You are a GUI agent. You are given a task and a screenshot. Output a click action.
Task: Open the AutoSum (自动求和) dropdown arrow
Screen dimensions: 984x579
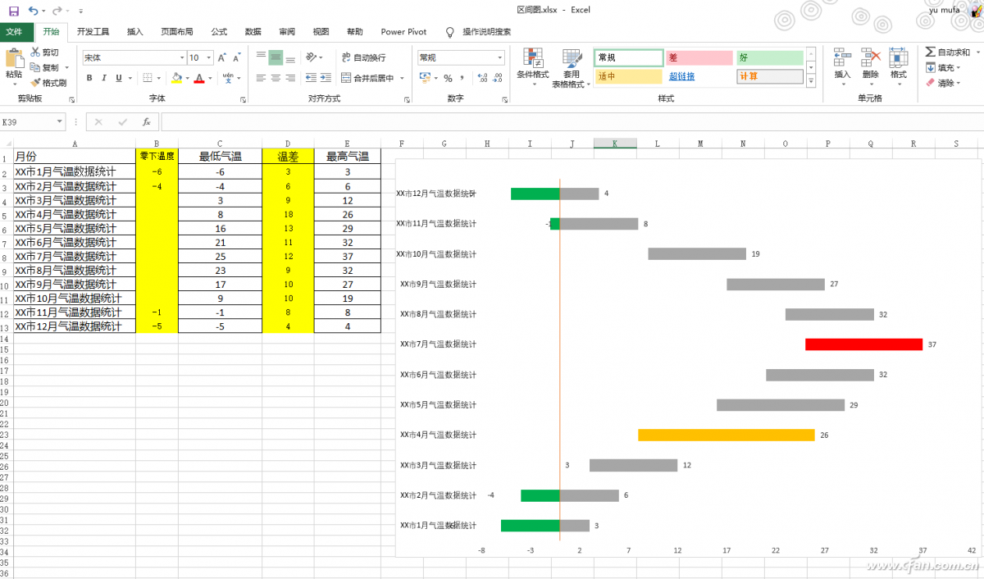(977, 52)
